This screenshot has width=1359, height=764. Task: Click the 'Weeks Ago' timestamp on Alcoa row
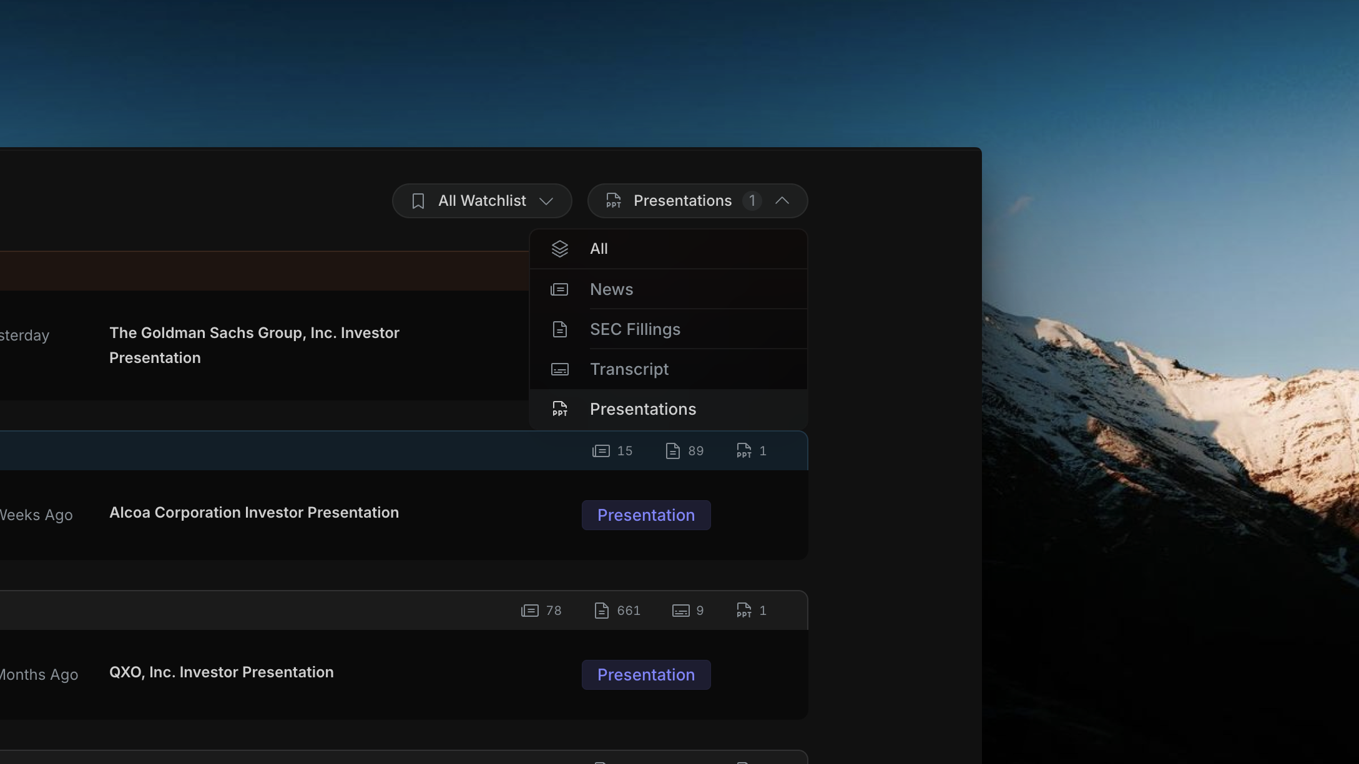[36, 515]
